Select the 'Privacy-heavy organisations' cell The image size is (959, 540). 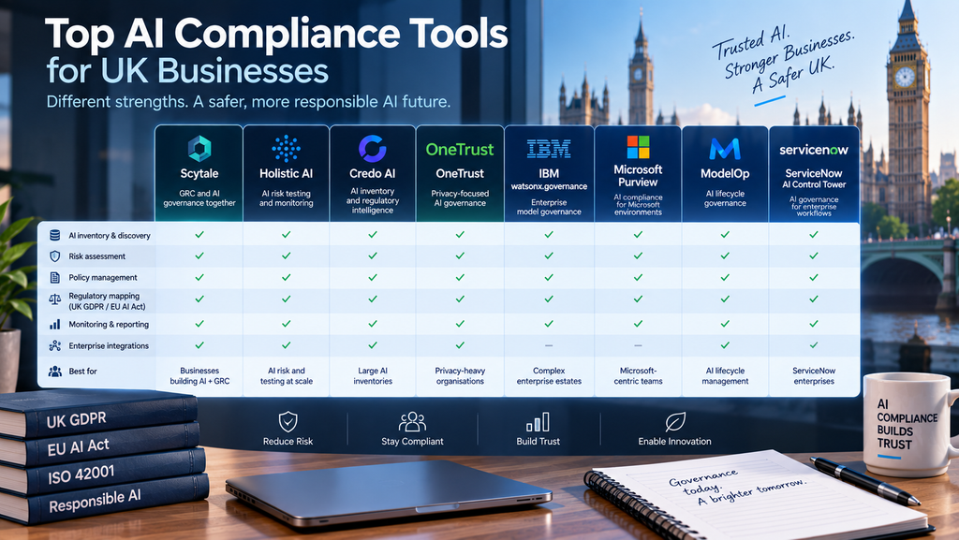tap(460, 375)
